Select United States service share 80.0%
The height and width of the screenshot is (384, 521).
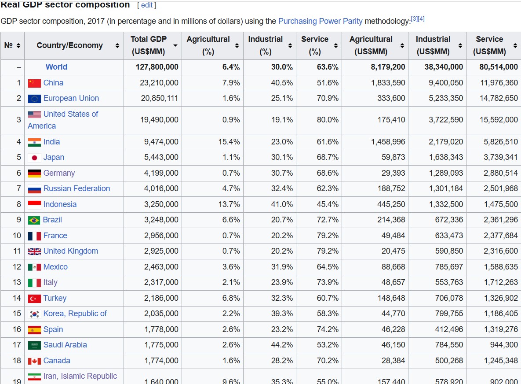328,120
